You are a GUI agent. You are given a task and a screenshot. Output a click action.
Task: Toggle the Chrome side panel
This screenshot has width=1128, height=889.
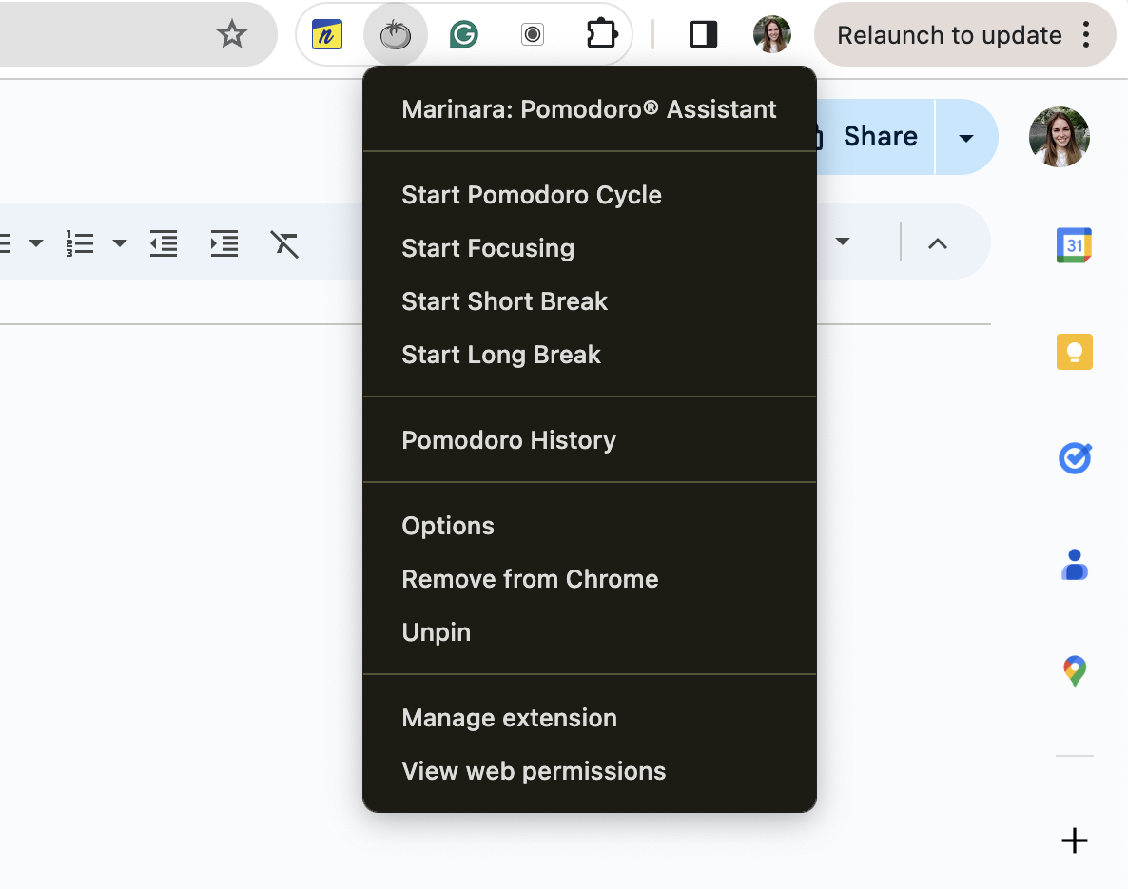704,35
